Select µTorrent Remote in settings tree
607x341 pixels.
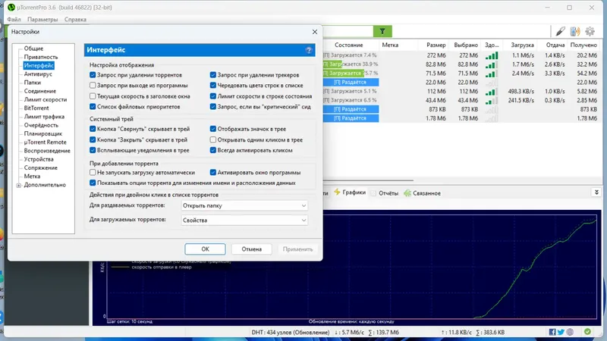45,142
